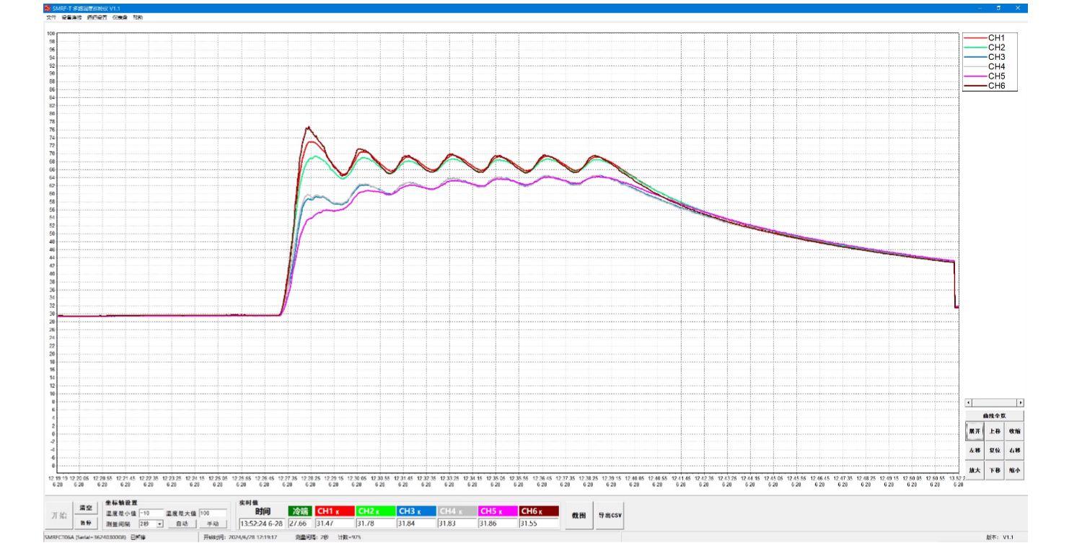Click the 放大 zoom-in button

pos(975,469)
